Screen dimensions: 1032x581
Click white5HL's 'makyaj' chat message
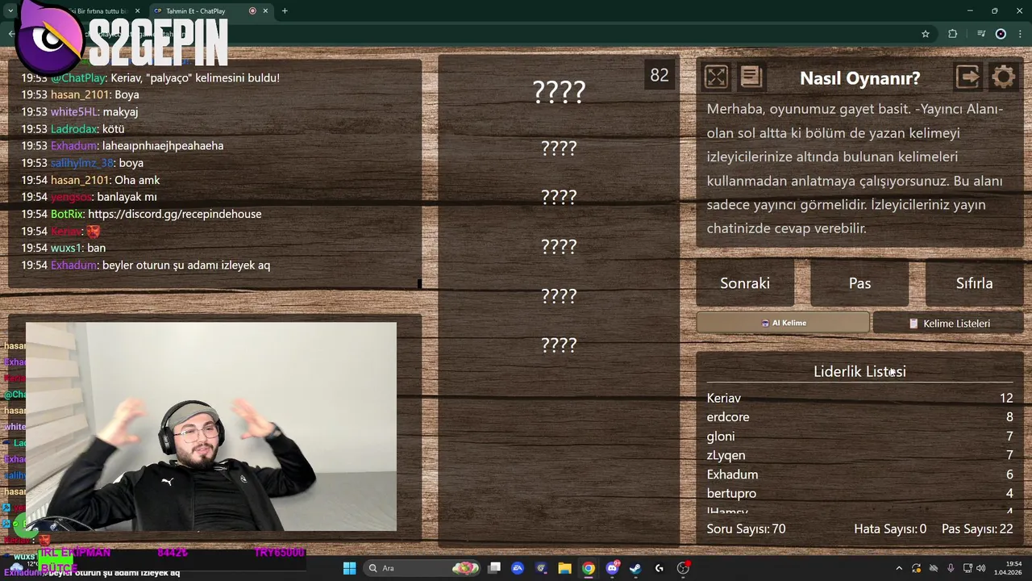pyautogui.click(x=79, y=111)
